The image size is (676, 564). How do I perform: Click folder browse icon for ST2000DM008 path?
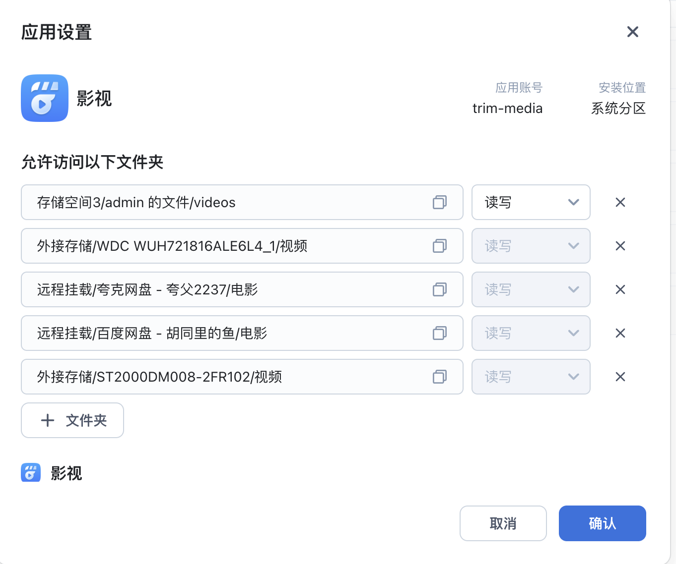440,377
